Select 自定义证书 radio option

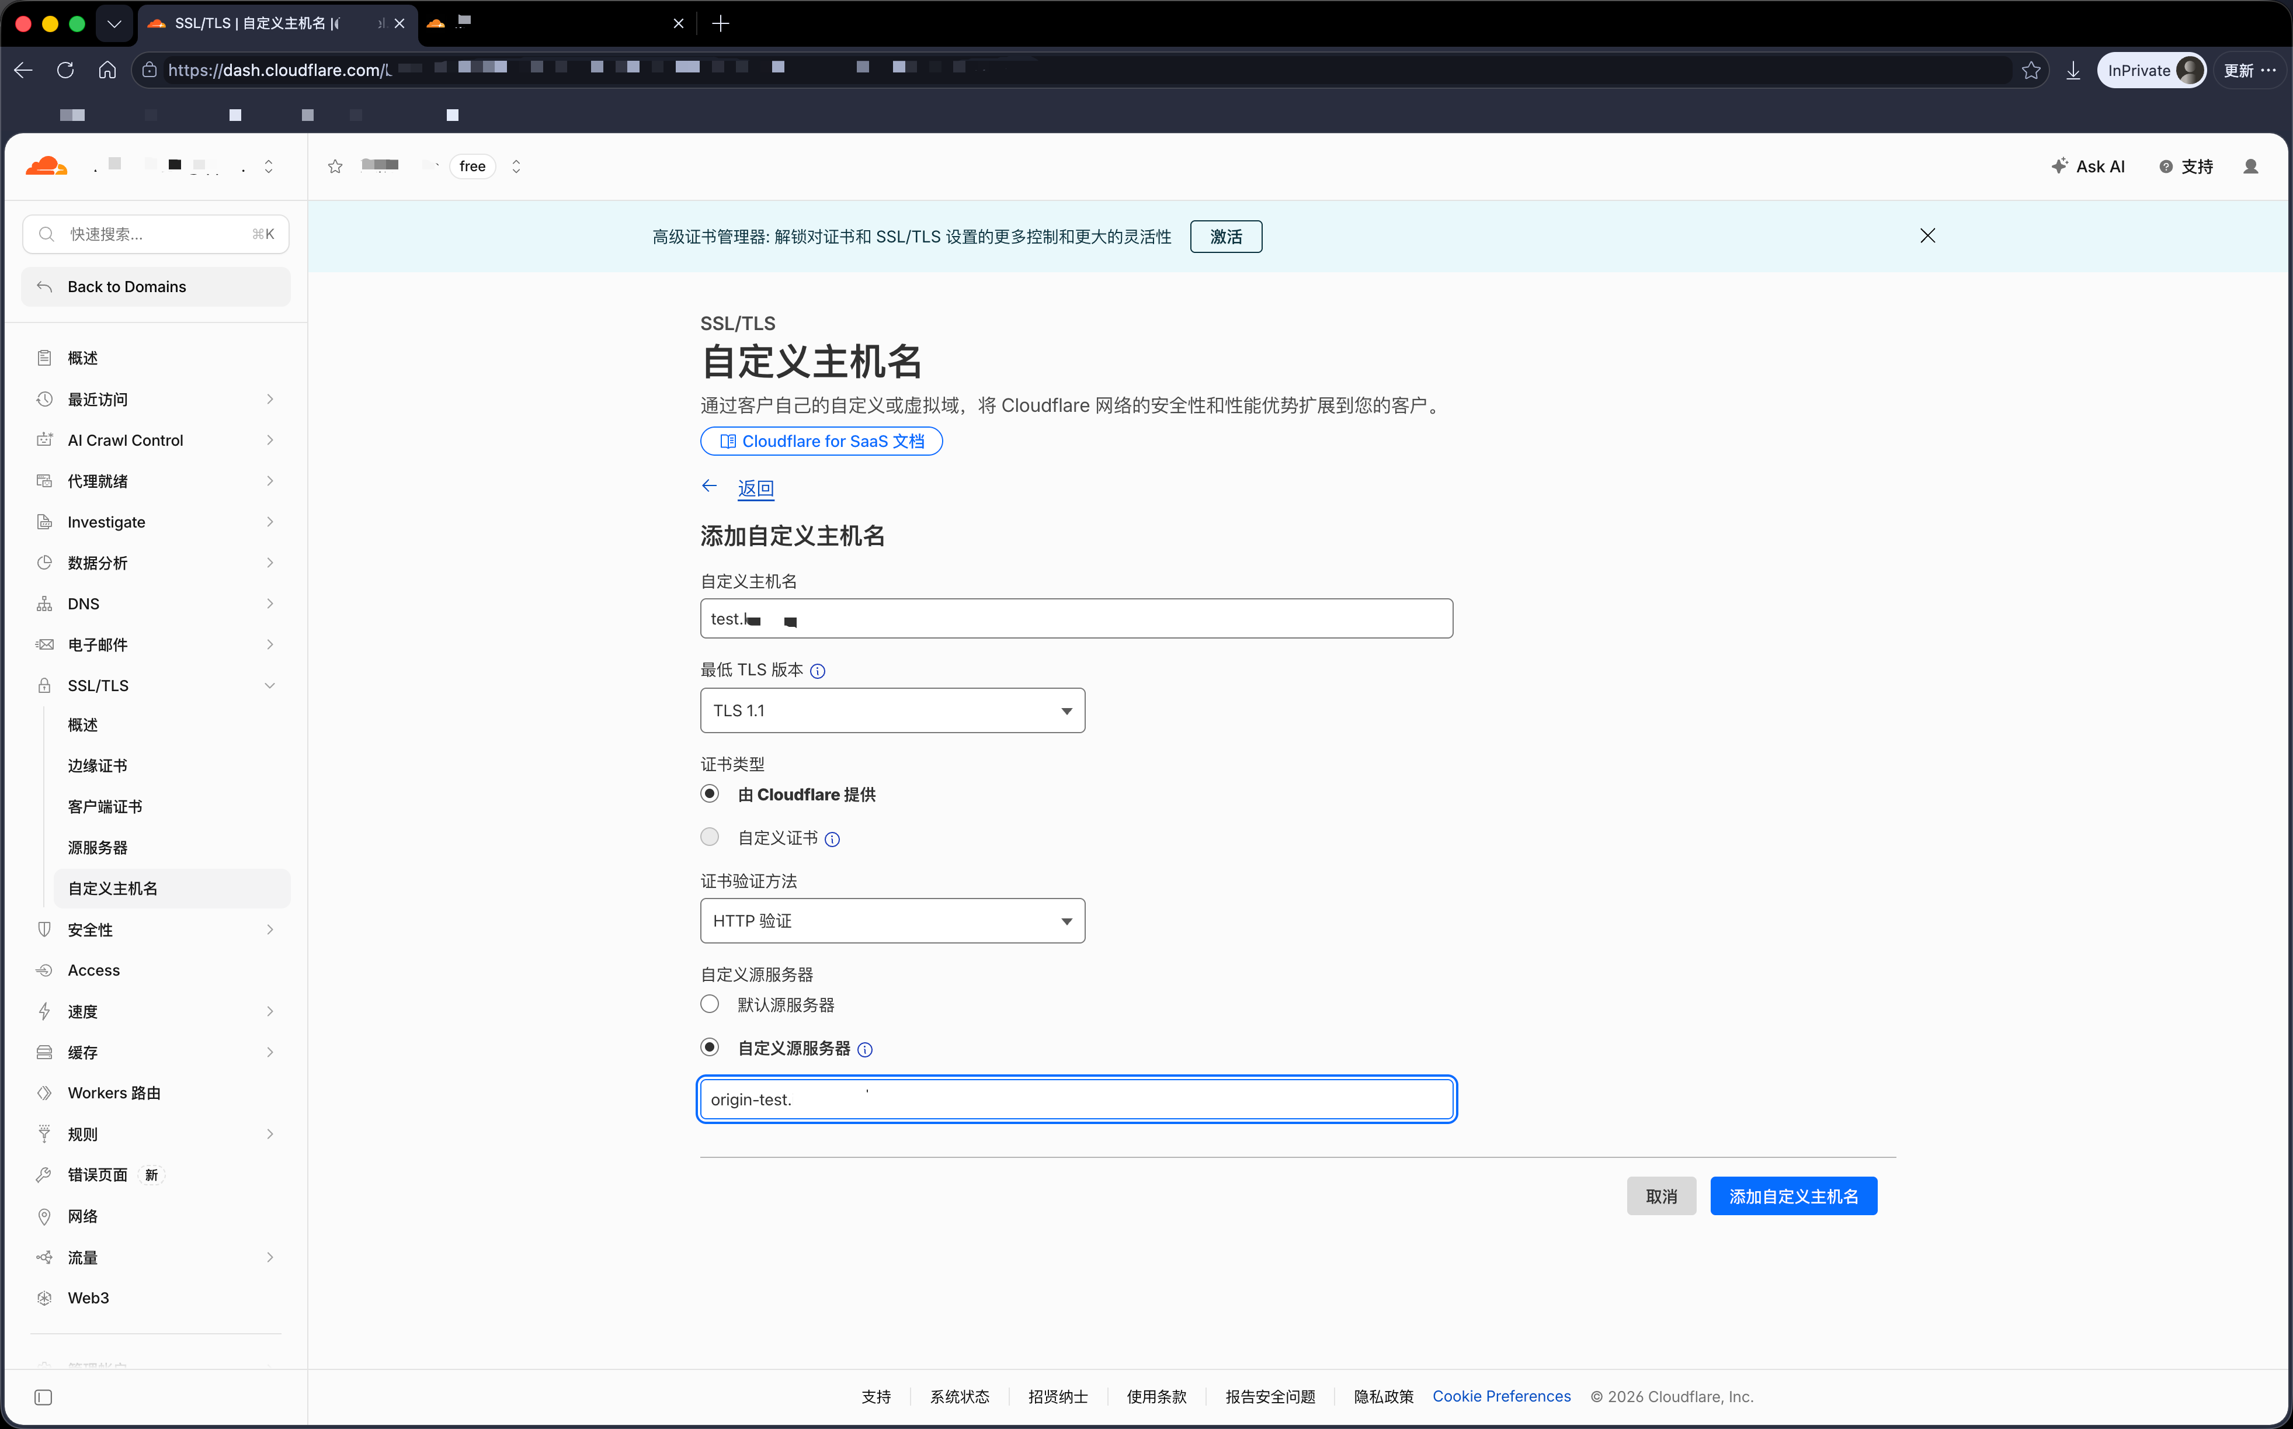pos(710,837)
